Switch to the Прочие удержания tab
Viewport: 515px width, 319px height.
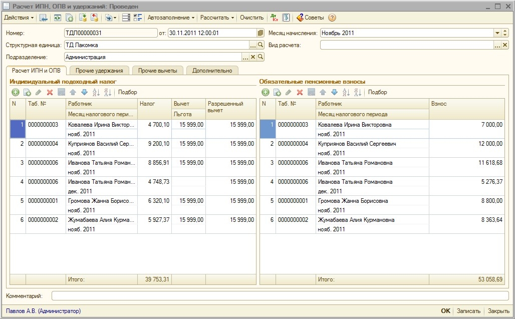tap(99, 71)
